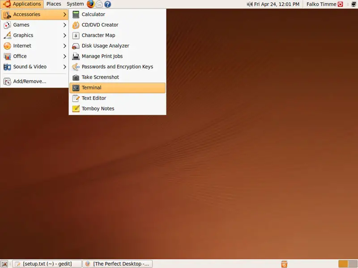The image size is (358, 268).
Task: Open the clock showing Fri Apr 24, 12:01 PM
Action: (277, 4)
